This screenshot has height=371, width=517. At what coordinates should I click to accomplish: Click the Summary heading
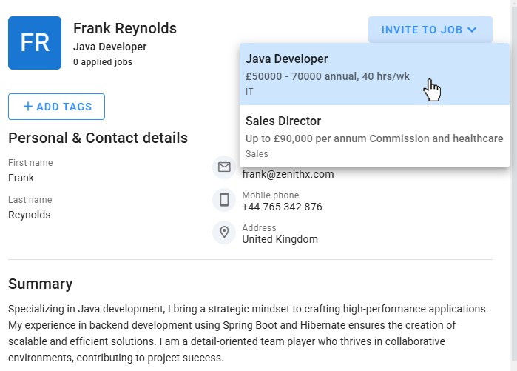[x=40, y=284]
